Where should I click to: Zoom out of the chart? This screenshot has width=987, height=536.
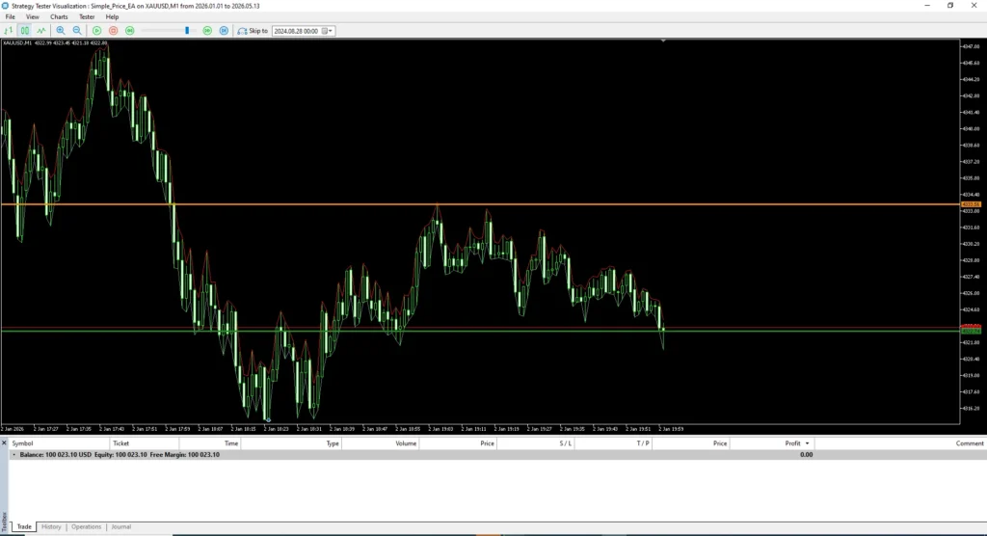pos(77,30)
